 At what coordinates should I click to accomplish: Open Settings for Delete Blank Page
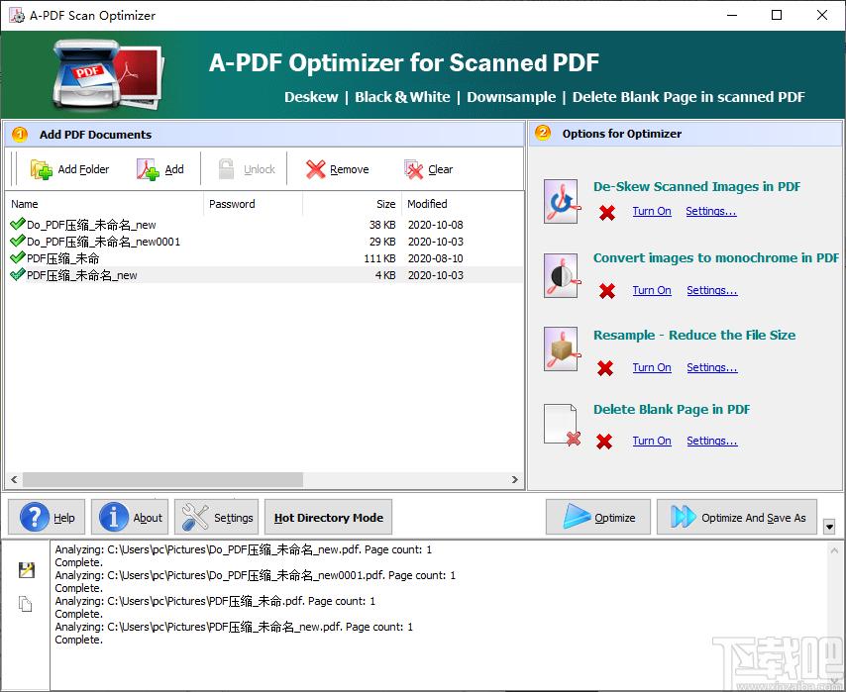[x=712, y=441]
